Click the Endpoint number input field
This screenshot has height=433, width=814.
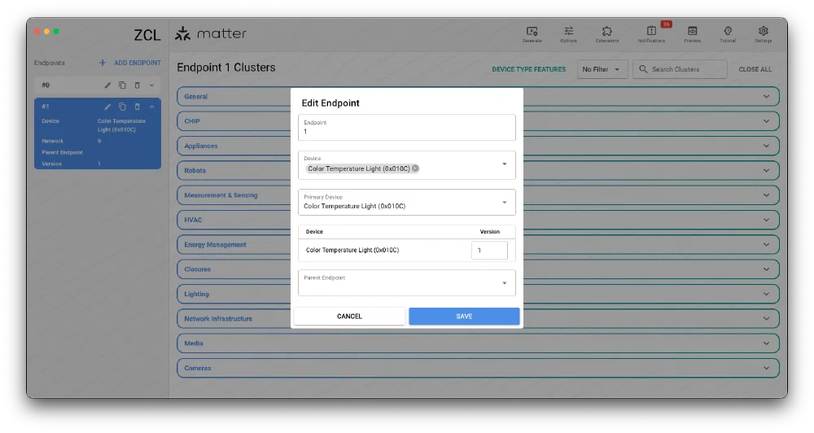(406, 131)
